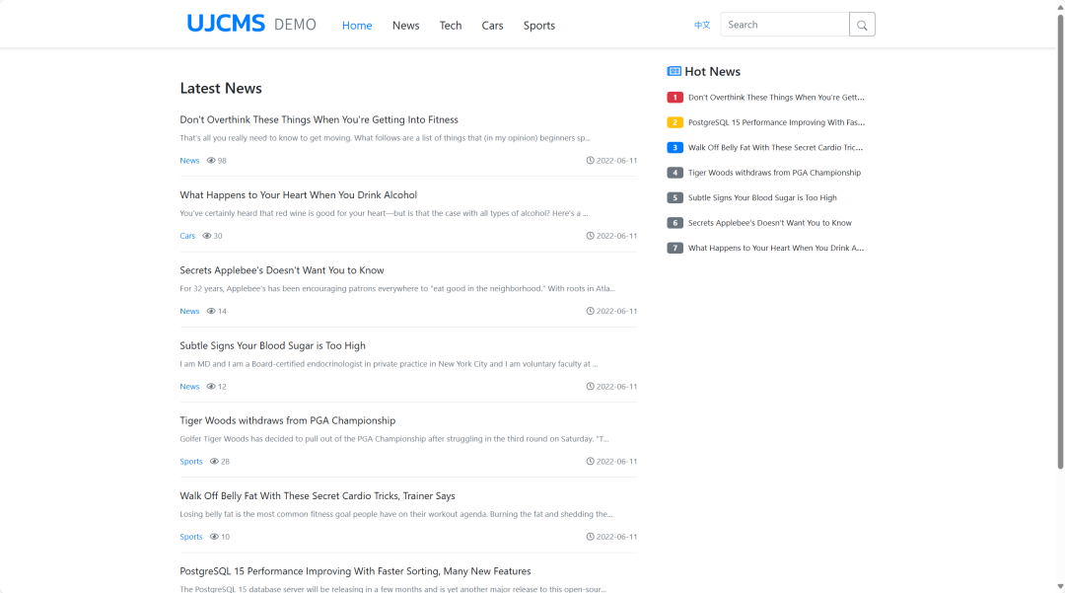Open the Getting Into Fitness article
This screenshot has width=1065, height=593.
[319, 119]
